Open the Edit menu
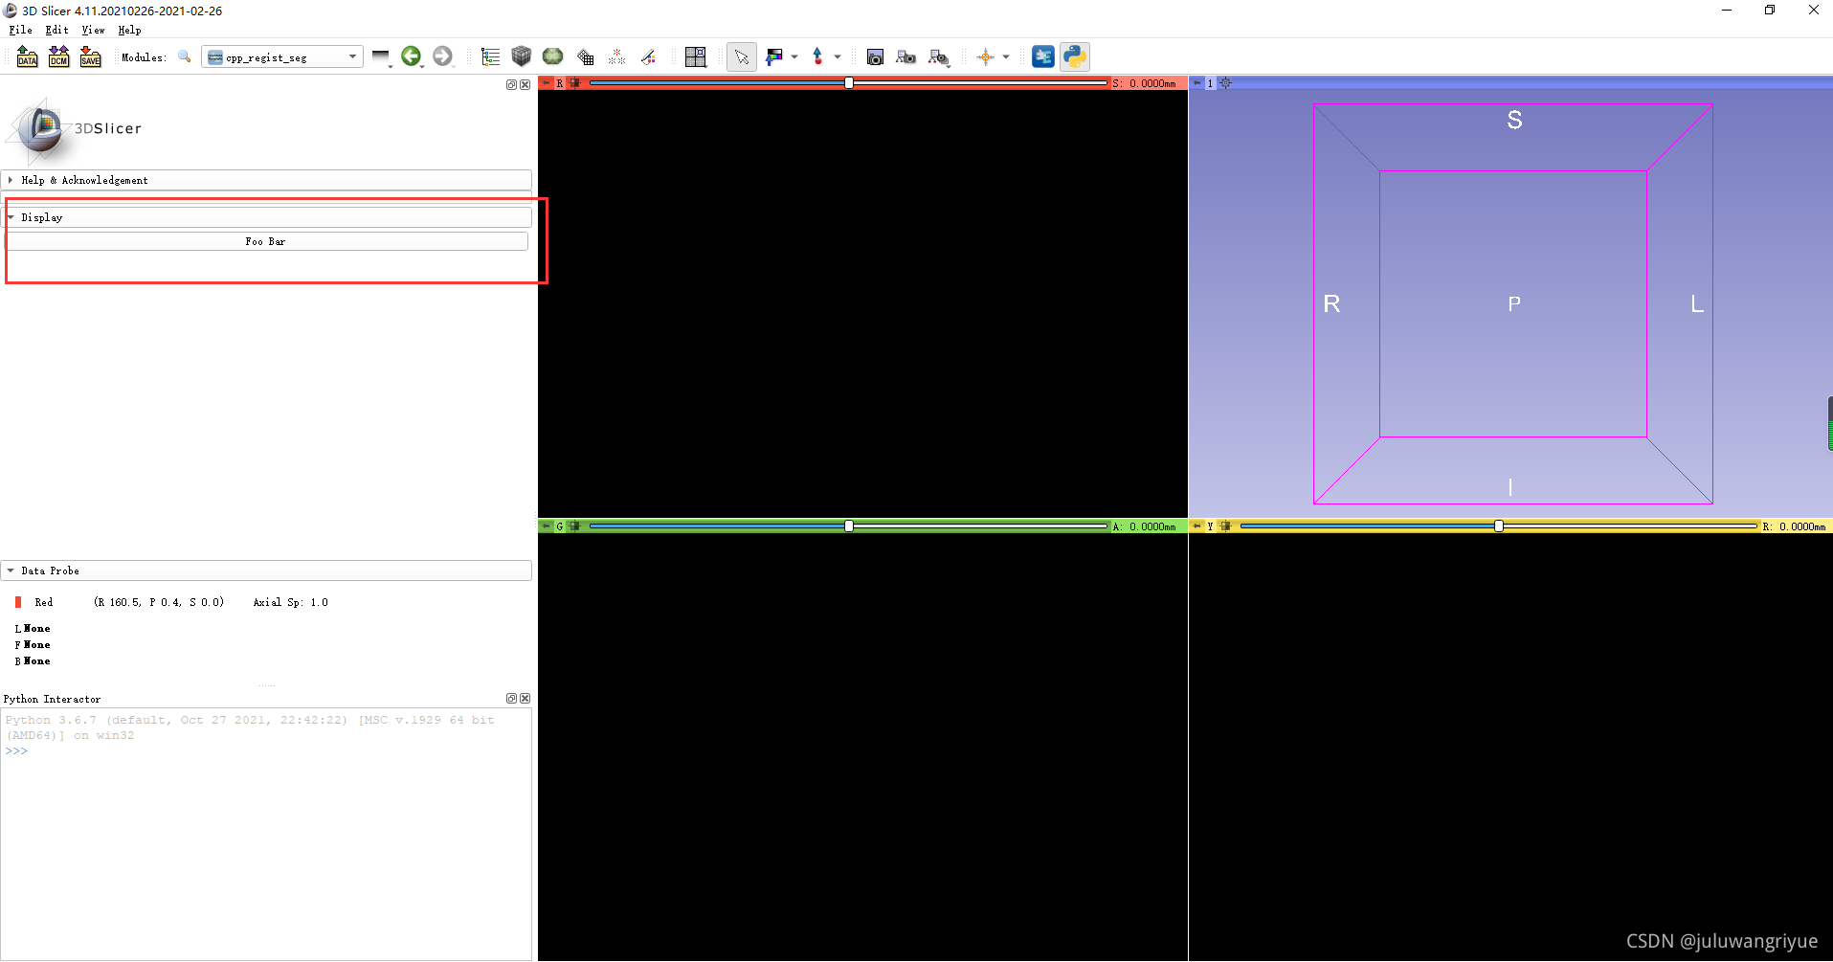The width and height of the screenshot is (1833, 962). tap(56, 30)
